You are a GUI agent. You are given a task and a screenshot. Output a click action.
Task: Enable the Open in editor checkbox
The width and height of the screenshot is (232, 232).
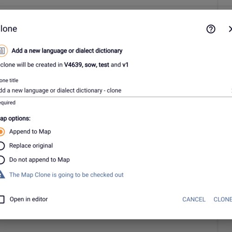[2, 199]
